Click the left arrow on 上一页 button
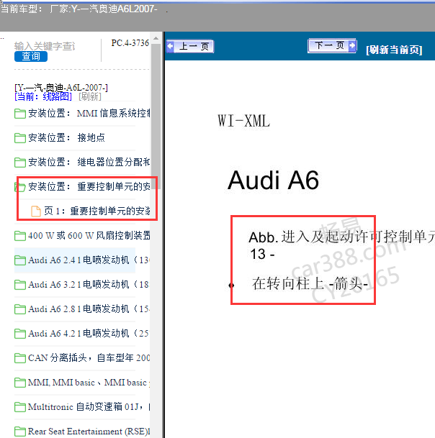Screen dimensions: 435x438 click(171, 46)
